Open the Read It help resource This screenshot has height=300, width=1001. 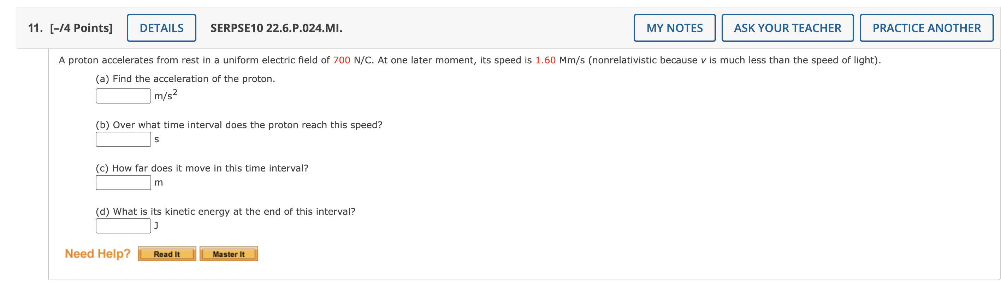click(166, 254)
